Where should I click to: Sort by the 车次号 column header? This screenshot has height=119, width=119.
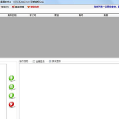click(x=33, y=16)
